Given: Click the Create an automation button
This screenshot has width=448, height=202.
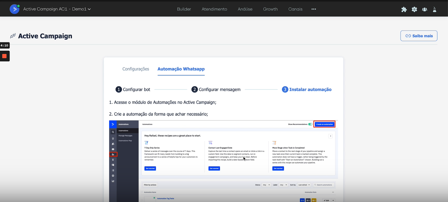Looking at the screenshot, I should point(325,124).
